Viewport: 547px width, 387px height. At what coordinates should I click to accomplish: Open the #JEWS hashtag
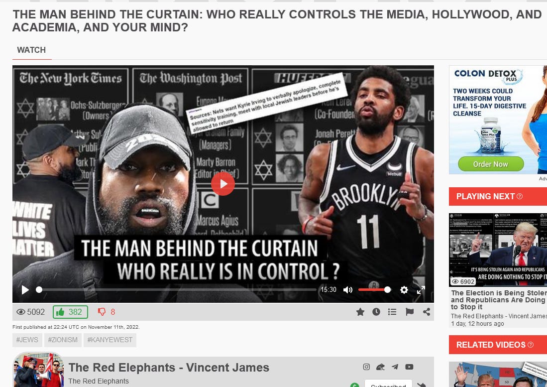[27, 340]
